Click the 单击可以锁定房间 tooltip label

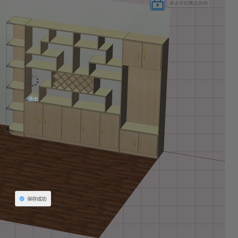(x=188, y=3)
